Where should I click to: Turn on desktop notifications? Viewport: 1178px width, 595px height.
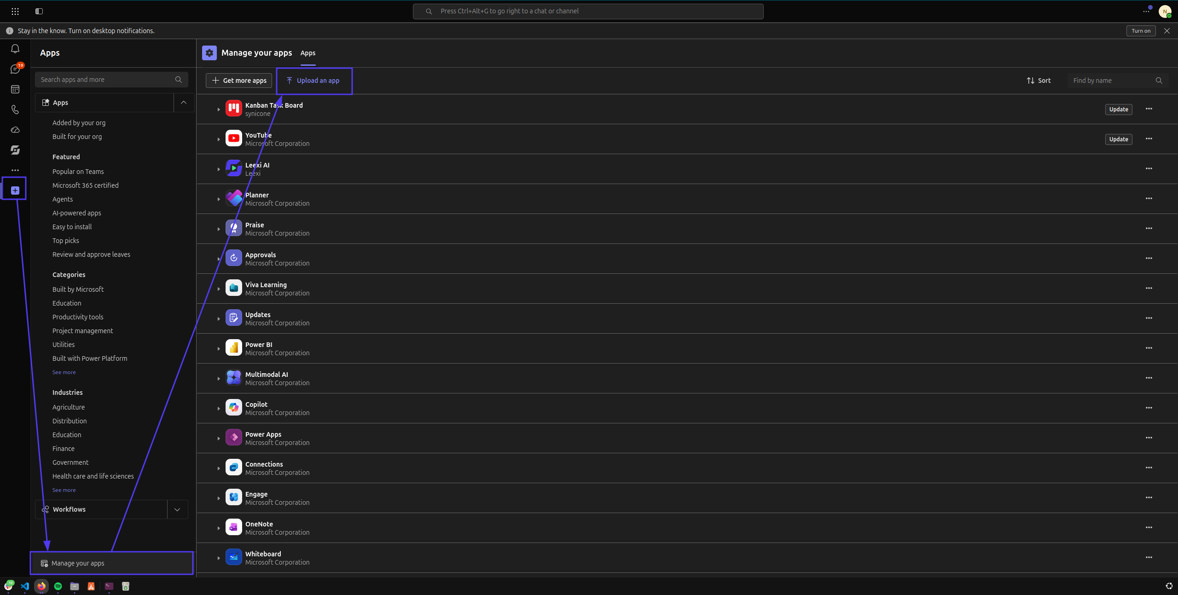(x=1141, y=31)
